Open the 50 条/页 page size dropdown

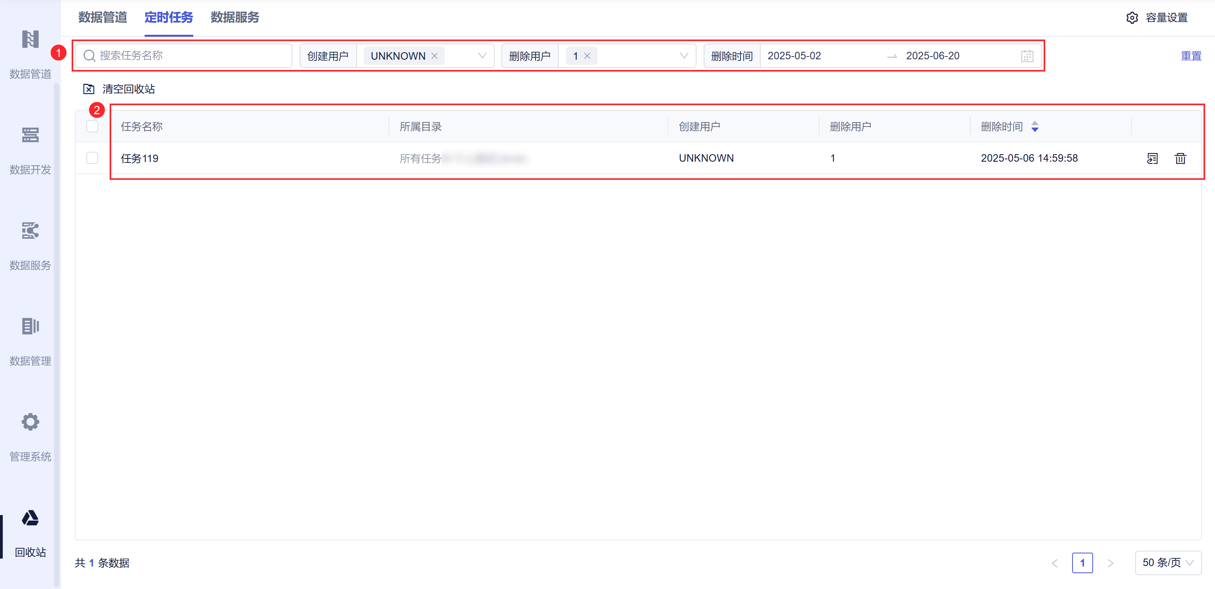[1168, 563]
